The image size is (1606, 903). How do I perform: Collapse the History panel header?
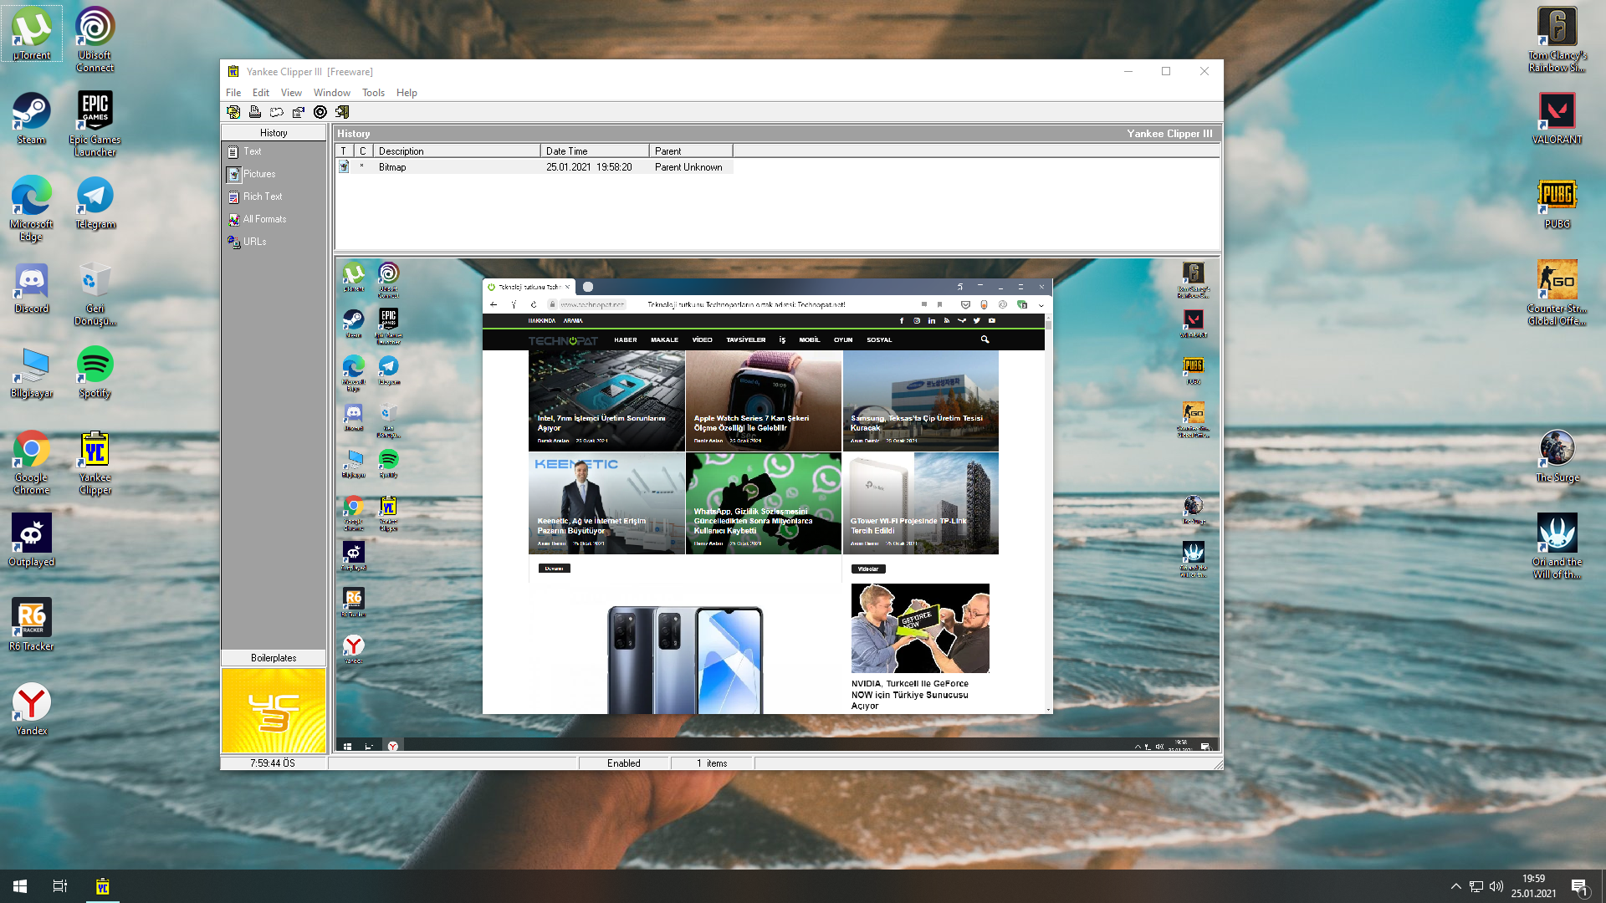coord(274,133)
